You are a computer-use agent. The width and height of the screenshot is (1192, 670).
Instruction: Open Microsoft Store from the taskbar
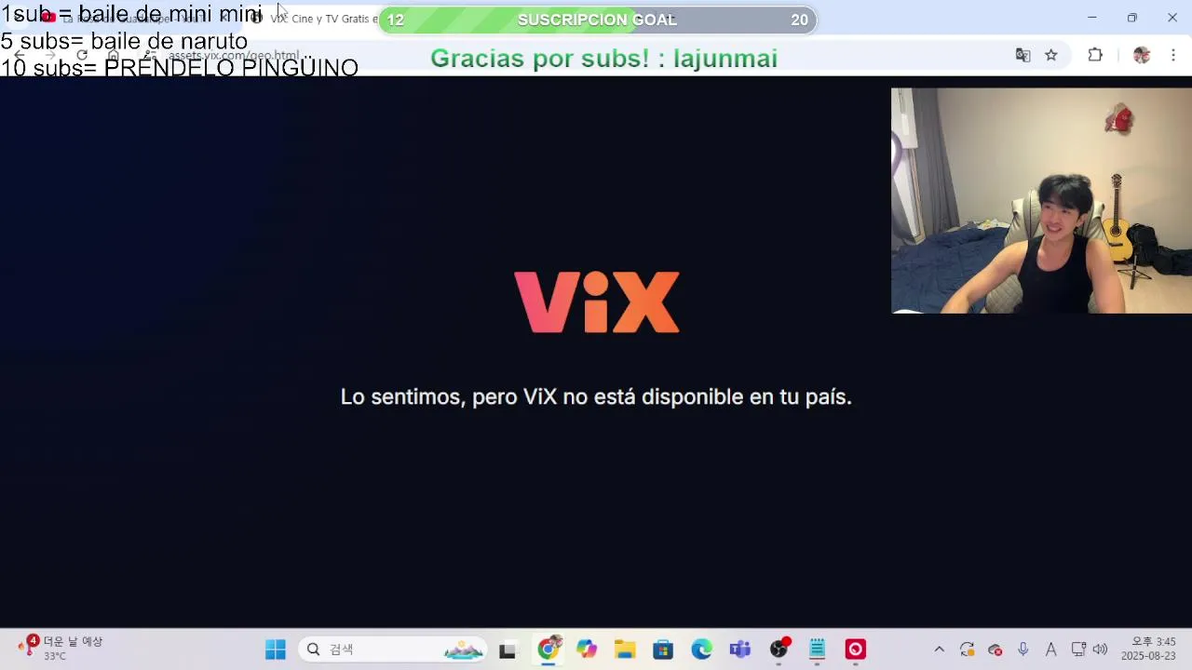tap(663, 650)
